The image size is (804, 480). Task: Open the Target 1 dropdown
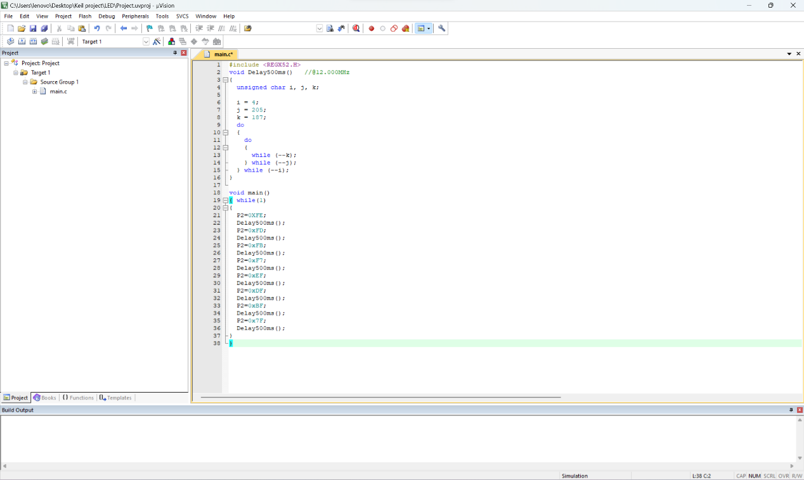pos(146,41)
